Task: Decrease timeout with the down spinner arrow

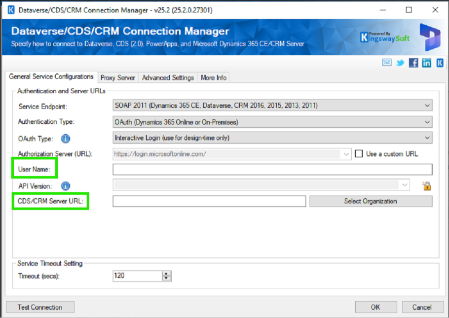Action: pos(166,279)
